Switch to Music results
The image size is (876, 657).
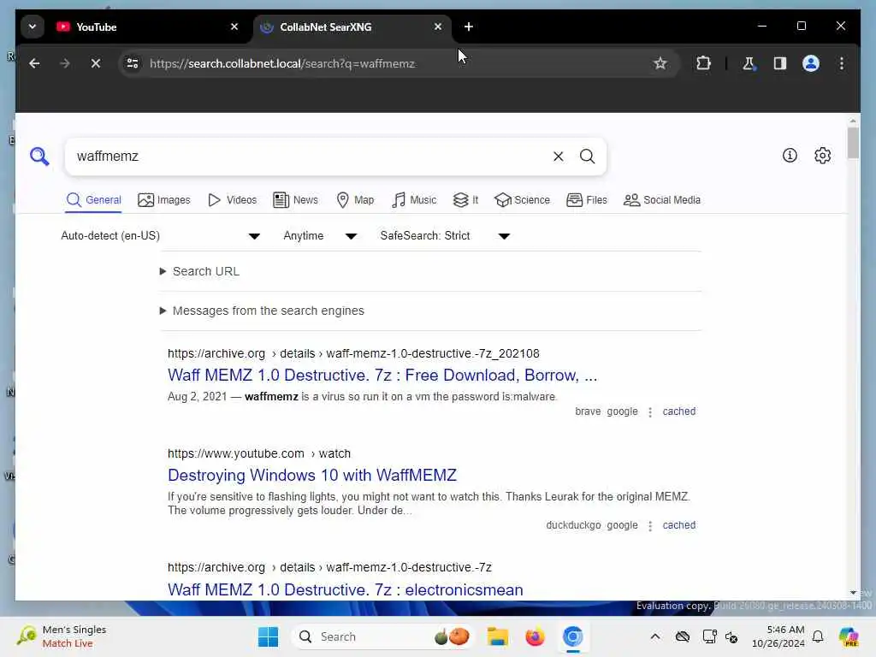click(414, 200)
